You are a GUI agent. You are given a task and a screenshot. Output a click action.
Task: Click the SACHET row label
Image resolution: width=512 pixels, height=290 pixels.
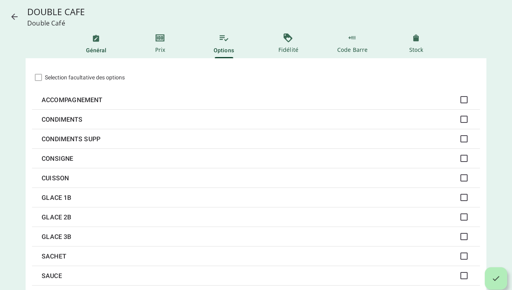pyautogui.click(x=54, y=256)
